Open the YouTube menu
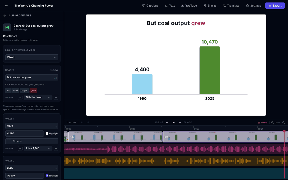The width and height of the screenshot is (288, 180). 189,6
